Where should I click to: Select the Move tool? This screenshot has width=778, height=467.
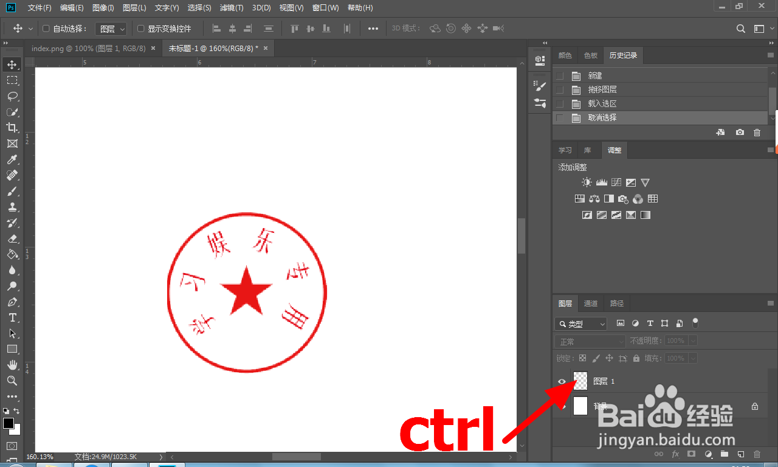(12, 64)
